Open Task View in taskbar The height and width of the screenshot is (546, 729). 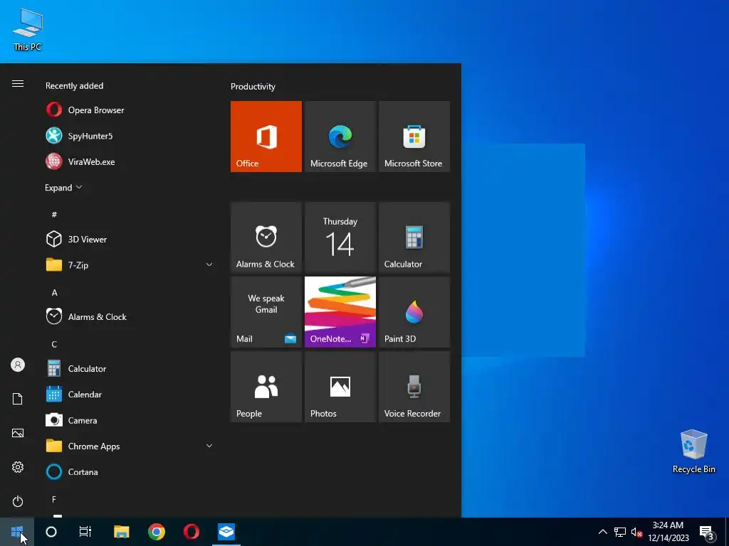click(85, 532)
